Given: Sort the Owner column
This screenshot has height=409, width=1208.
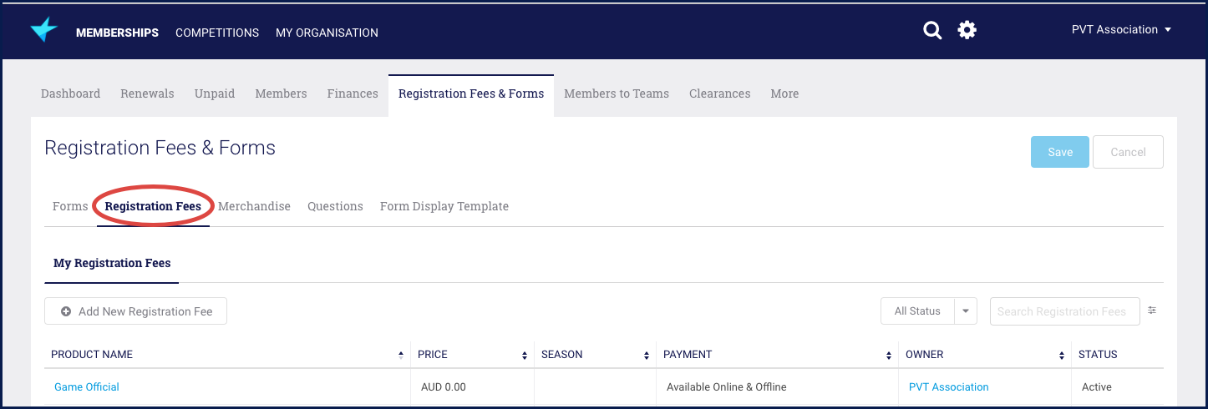Looking at the screenshot, I should [1062, 355].
